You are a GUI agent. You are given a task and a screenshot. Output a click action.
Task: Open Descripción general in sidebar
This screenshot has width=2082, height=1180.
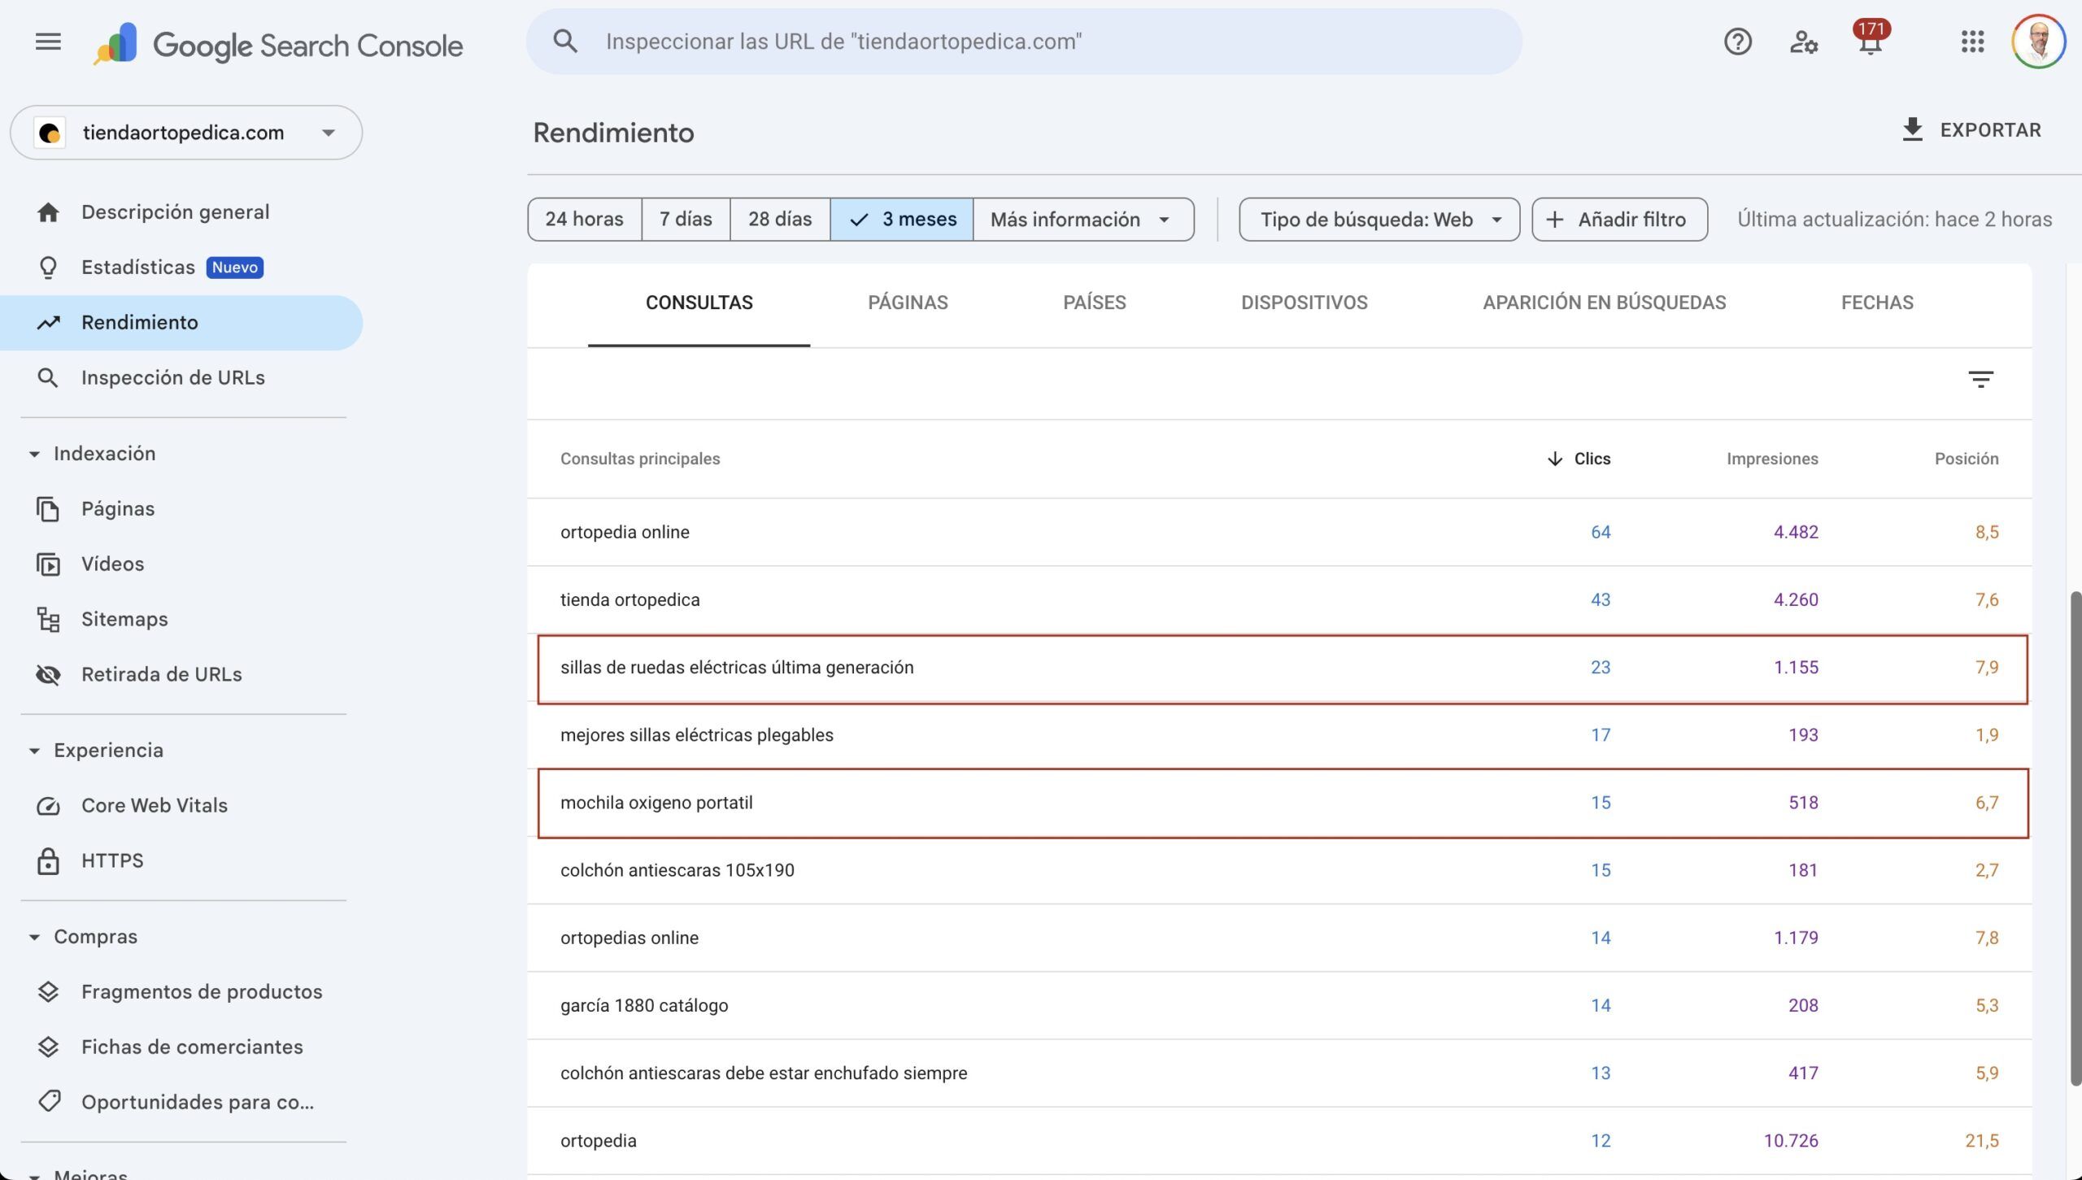tap(181, 212)
